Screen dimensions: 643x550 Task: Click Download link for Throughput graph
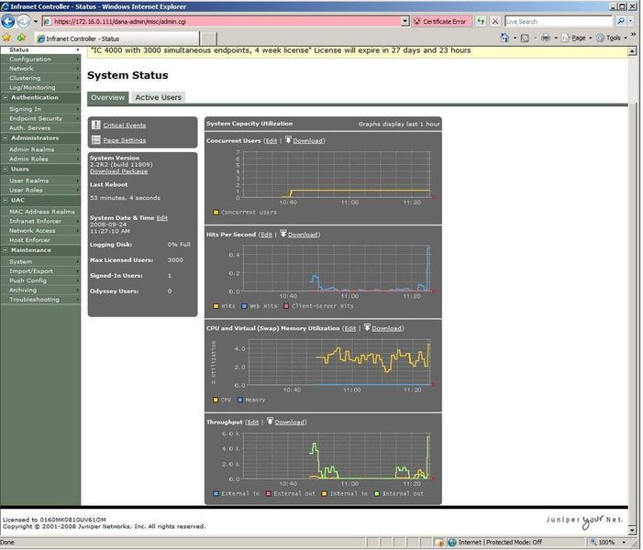point(290,423)
